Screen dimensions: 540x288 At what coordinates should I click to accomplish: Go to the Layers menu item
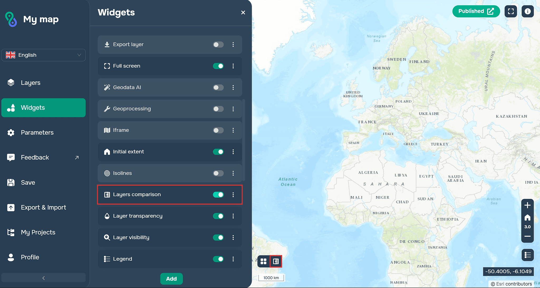point(31,83)
